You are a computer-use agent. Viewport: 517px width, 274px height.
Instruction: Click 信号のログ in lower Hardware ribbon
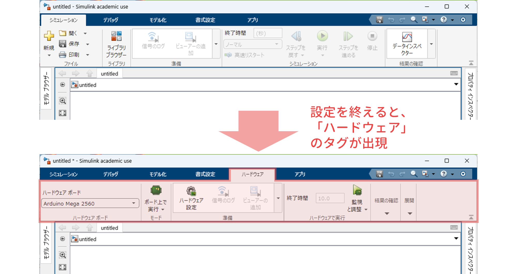tap(223, 195)
